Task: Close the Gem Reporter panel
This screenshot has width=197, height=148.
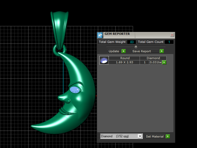Action: 172,35
